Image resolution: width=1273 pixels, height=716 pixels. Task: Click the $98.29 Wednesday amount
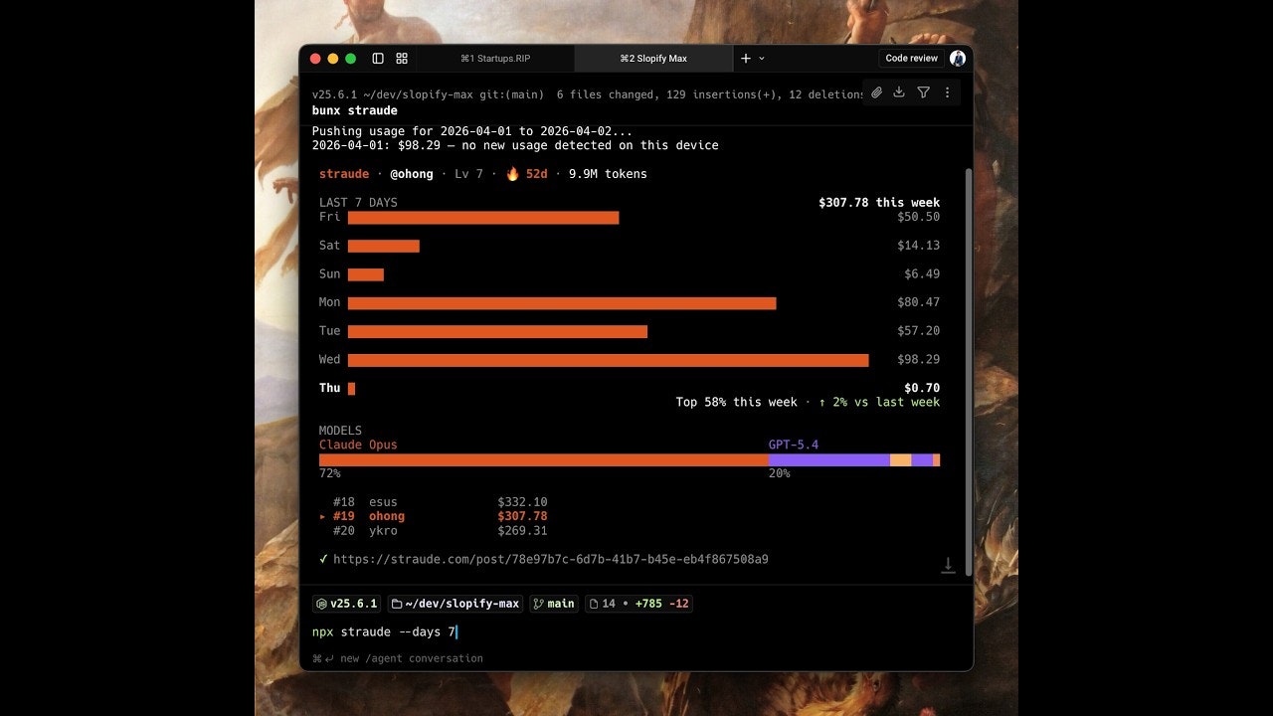coord(919,360)
